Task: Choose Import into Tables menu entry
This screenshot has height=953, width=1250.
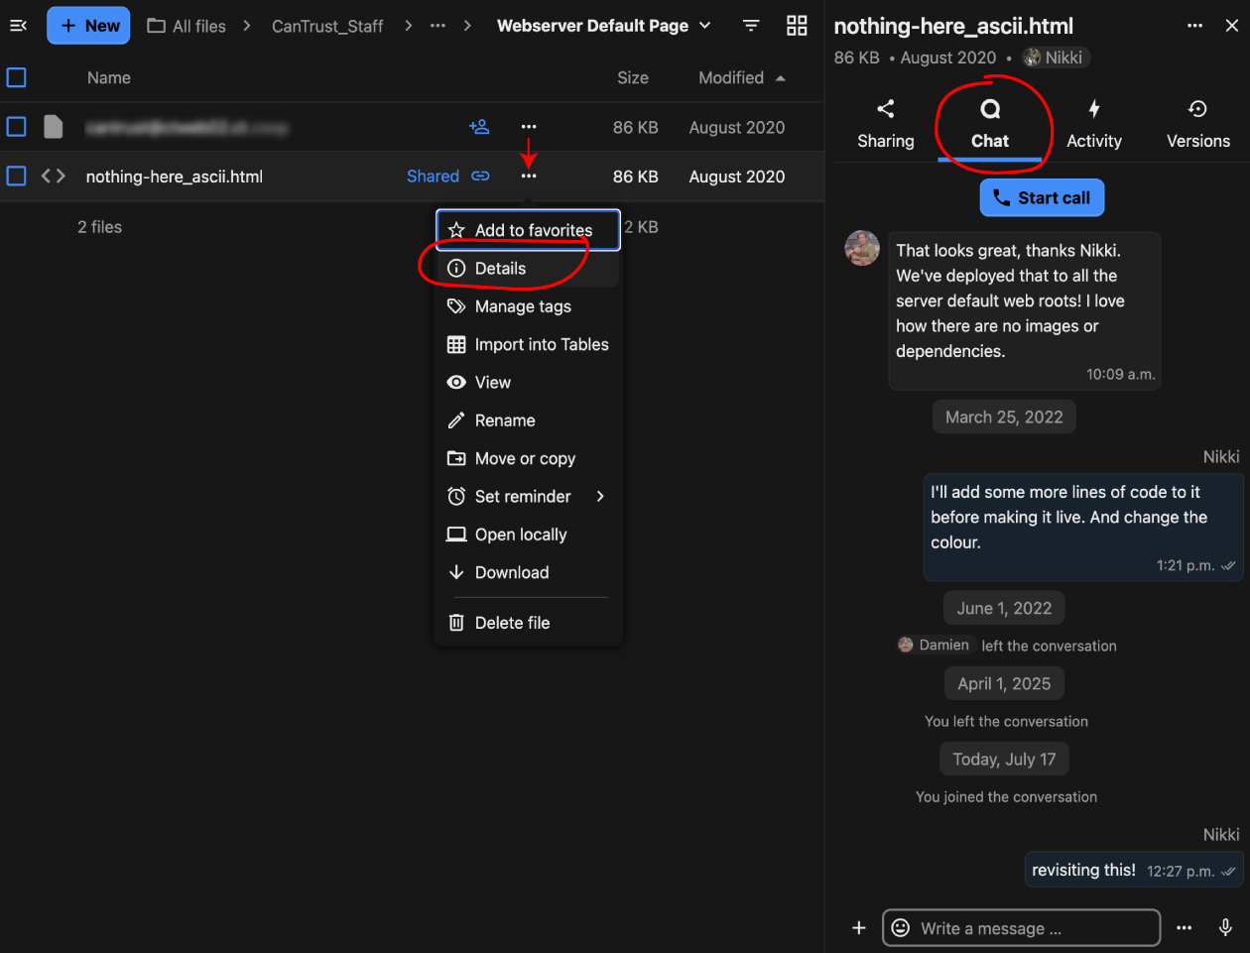Action: click(529, 345)
